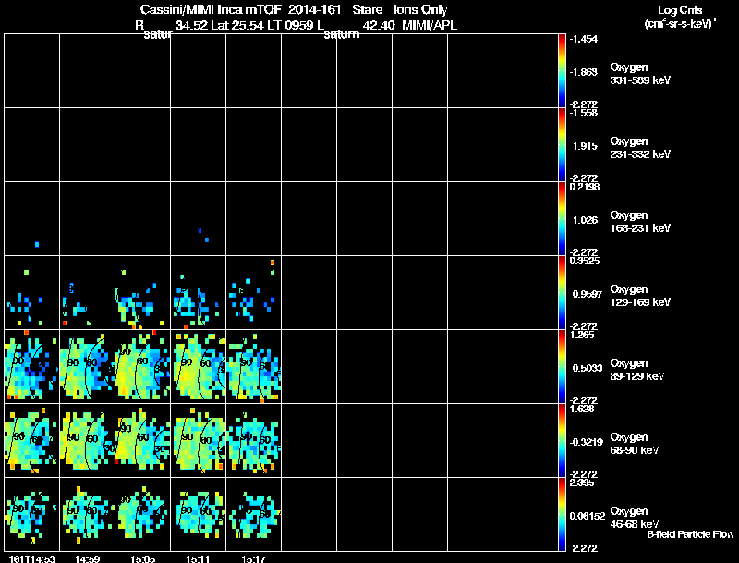Click the 68-90 keV color bar

(x=562, y=441)
